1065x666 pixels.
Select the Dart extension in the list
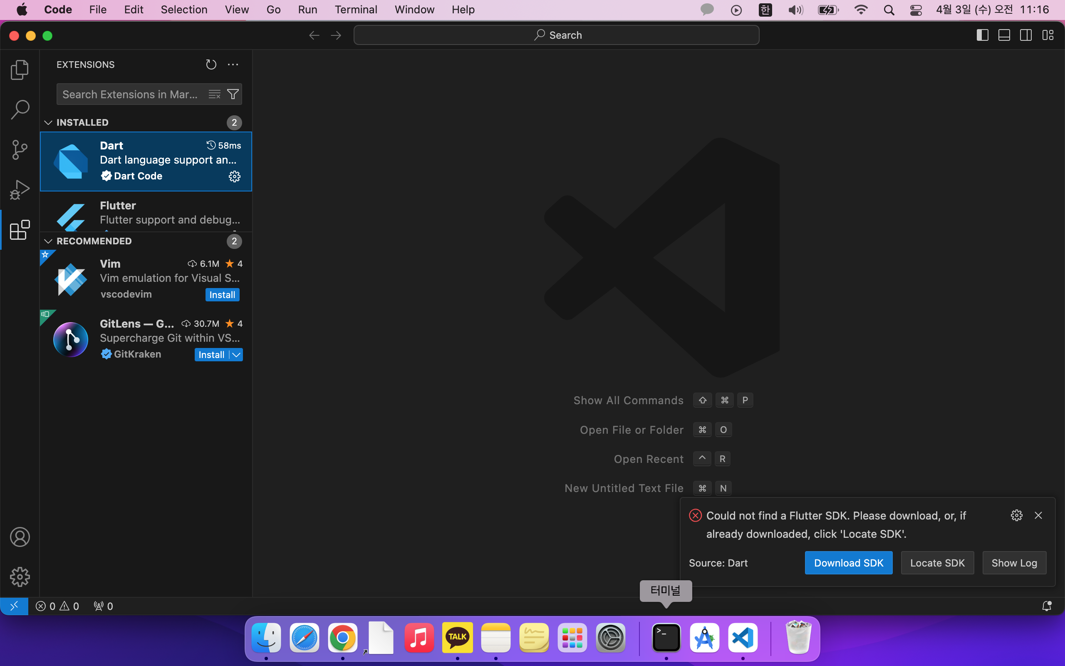[146, 161]
